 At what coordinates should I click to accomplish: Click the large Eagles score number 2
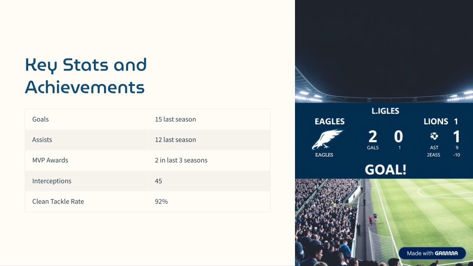click(373, 137)
